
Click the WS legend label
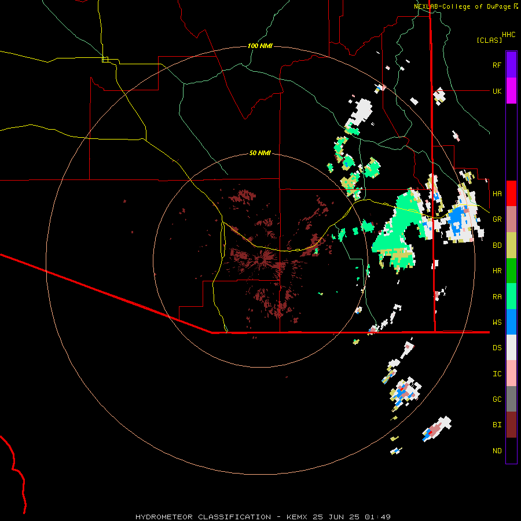[x=497, y=322]
